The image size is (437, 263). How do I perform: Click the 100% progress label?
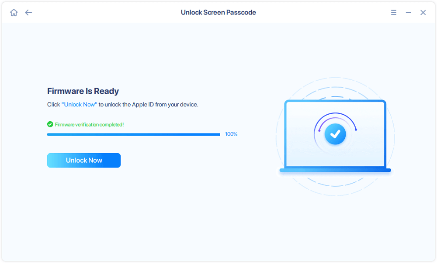tap(231, 134)
